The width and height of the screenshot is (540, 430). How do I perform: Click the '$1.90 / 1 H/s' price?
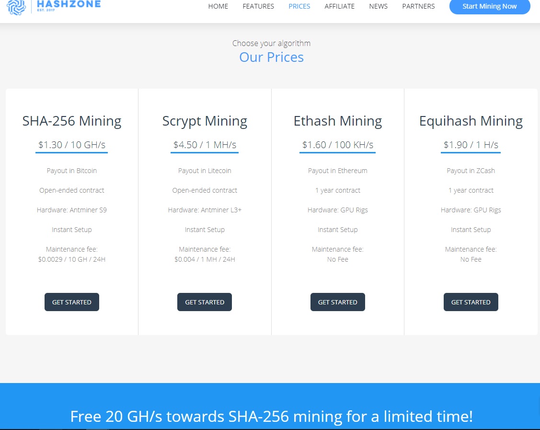(471, 145)
